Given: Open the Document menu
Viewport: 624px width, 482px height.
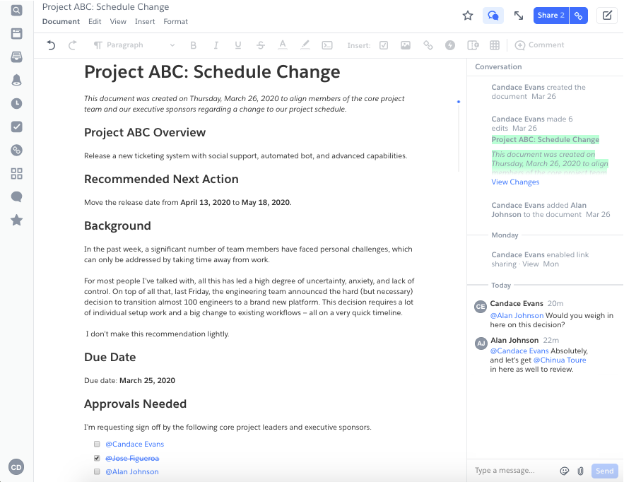Looking at the screenshot, I should [61, 21].
